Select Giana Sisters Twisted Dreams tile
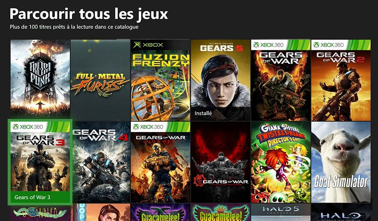Image resolution: width=378 pixels, height=221 pixels. pos(281,162)
